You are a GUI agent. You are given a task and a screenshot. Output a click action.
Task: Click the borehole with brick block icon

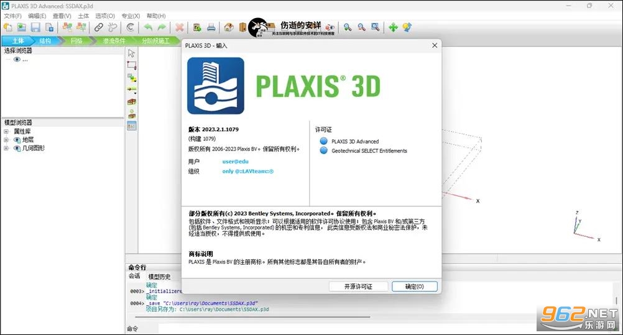132,114
